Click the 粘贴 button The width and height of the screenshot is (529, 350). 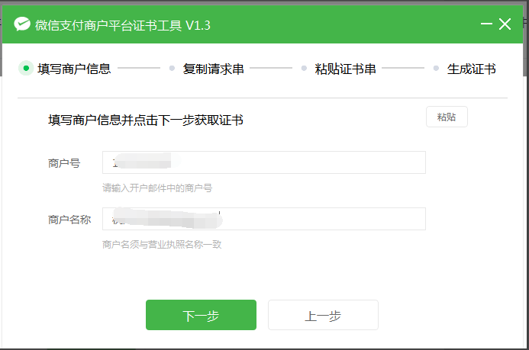tap(447, 117)
